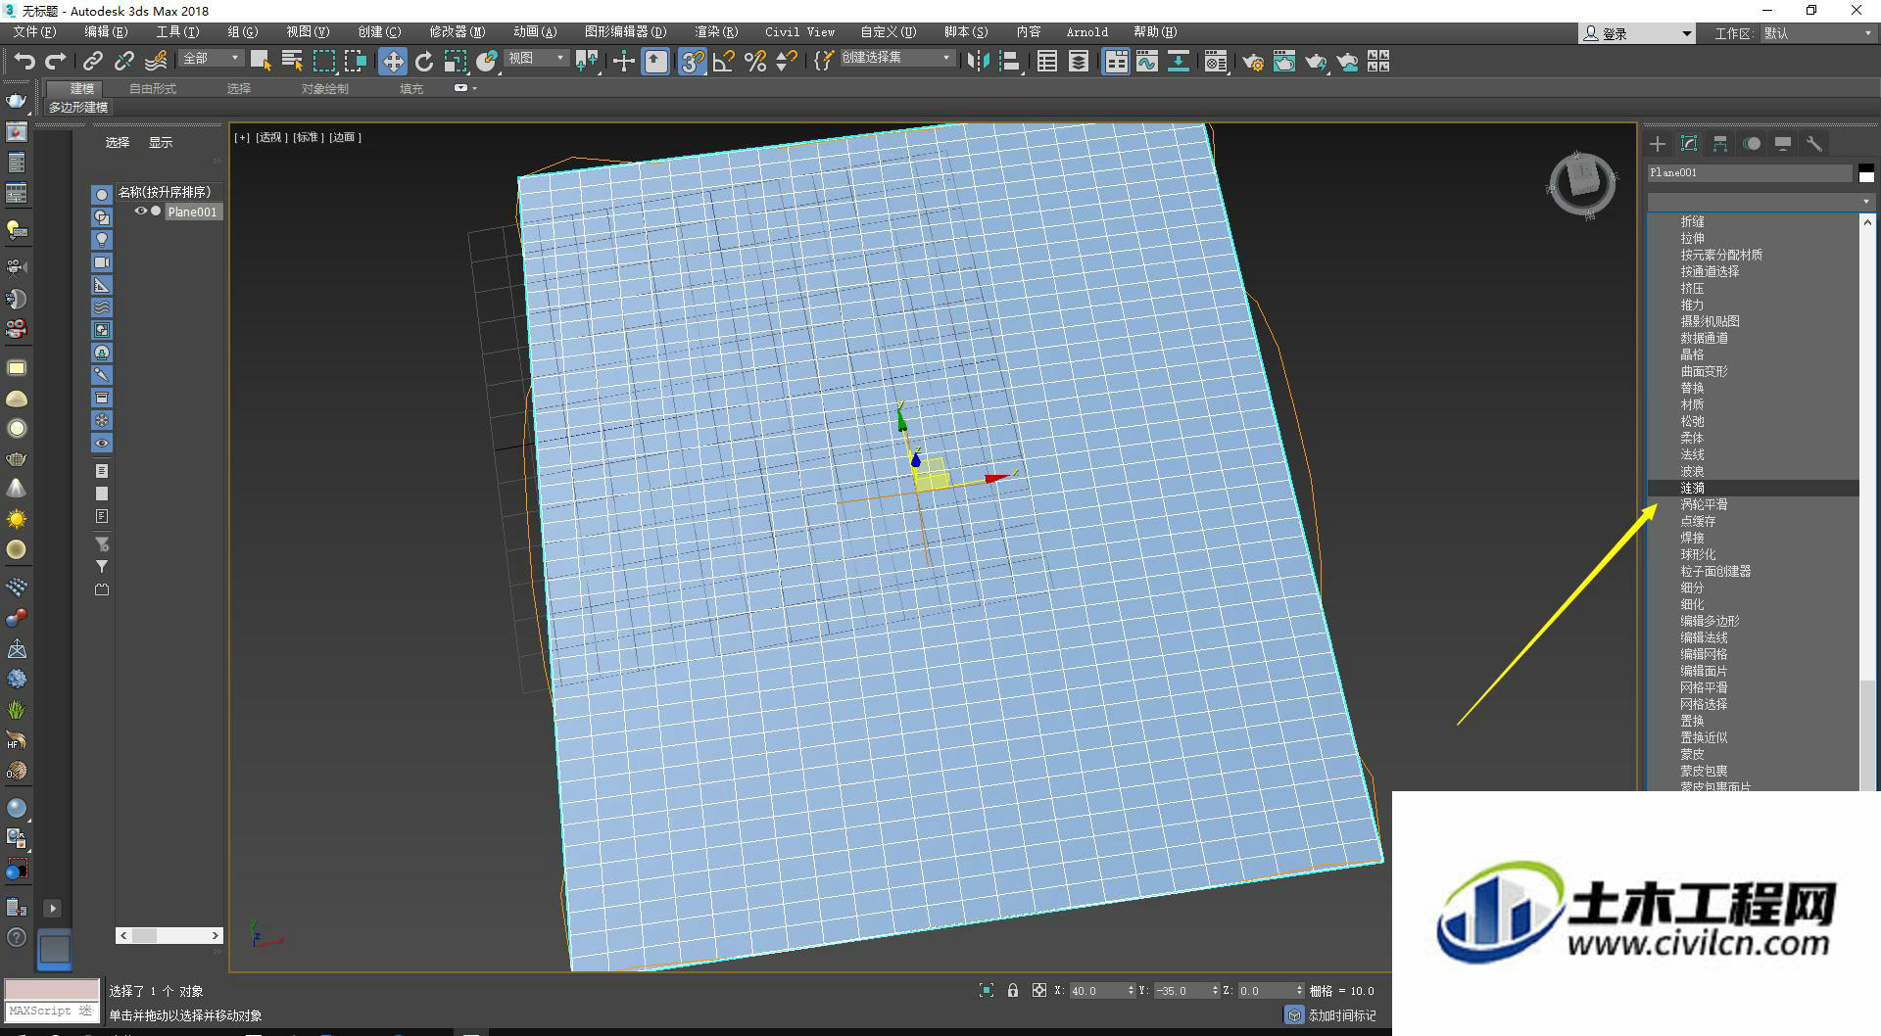Toggle the Spinner Snap button
The image size is (1881, 1036).
point(786,62)
